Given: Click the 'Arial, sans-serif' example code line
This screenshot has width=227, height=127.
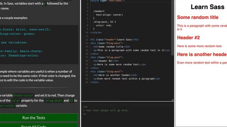Looking at the screenshot, I should 25,29.
